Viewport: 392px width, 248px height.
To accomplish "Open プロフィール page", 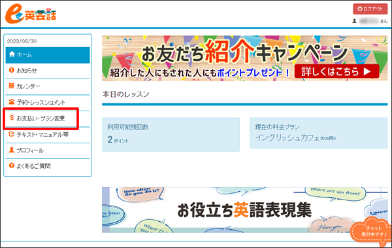I will coord(48,151).
